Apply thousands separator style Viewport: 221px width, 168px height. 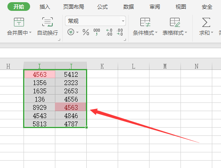(97, 32)
